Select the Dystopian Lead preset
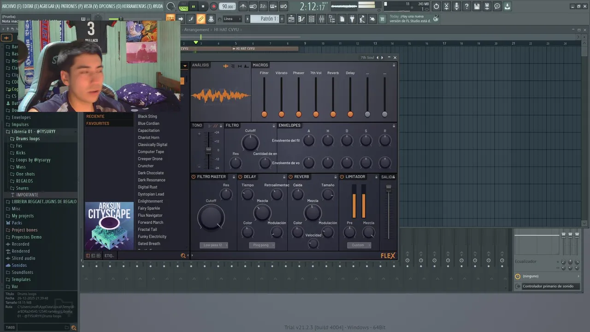Viewport: 590px width, 332px height. click(151, 194)
